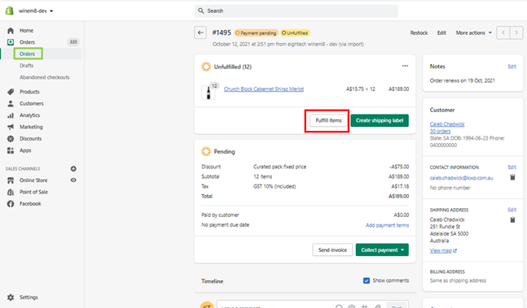Edit the Shipping Address

[x=512, y=210]
